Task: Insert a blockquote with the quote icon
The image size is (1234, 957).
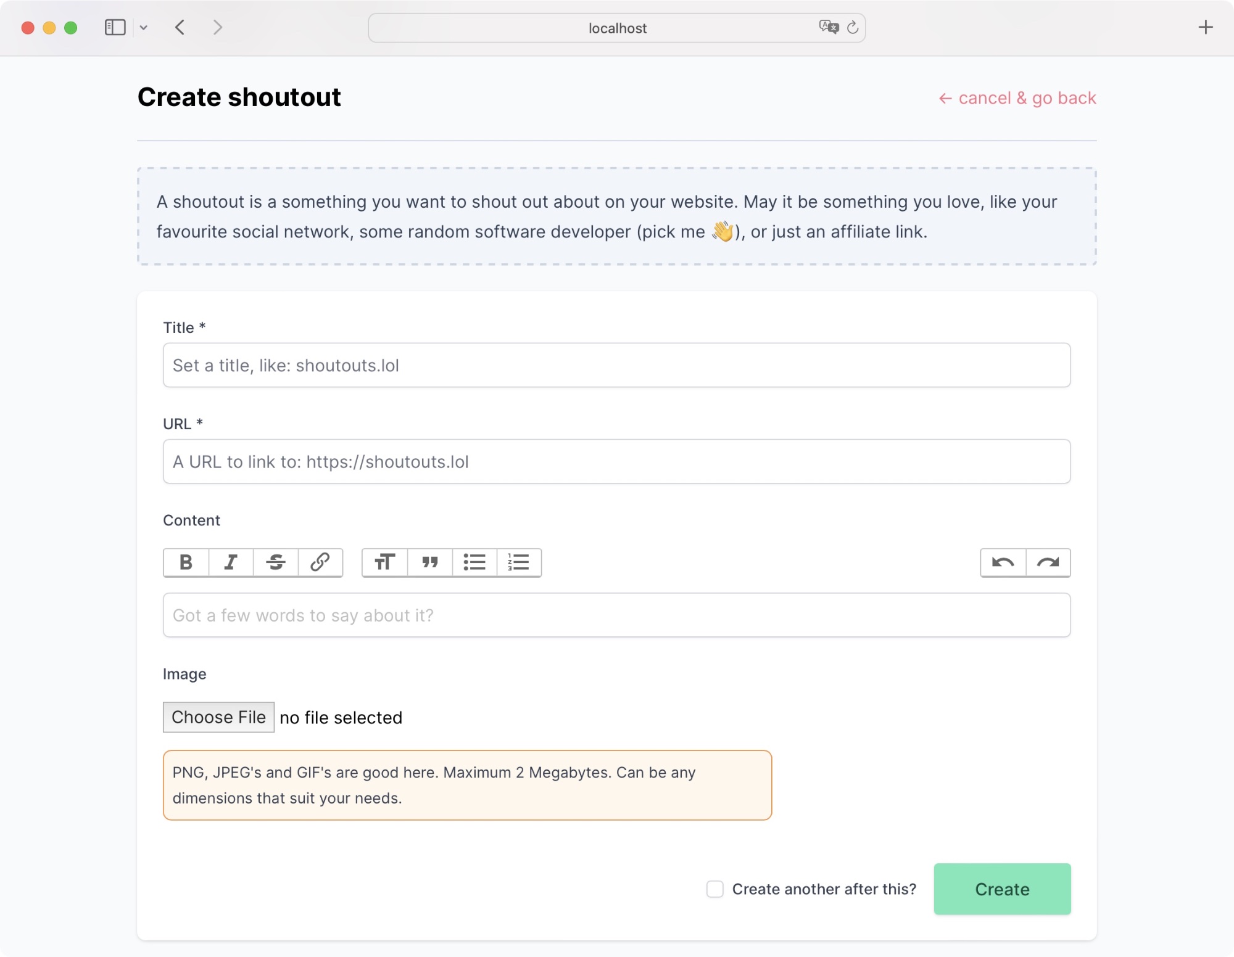Action: pyautogui.click(x=430, y=562)
